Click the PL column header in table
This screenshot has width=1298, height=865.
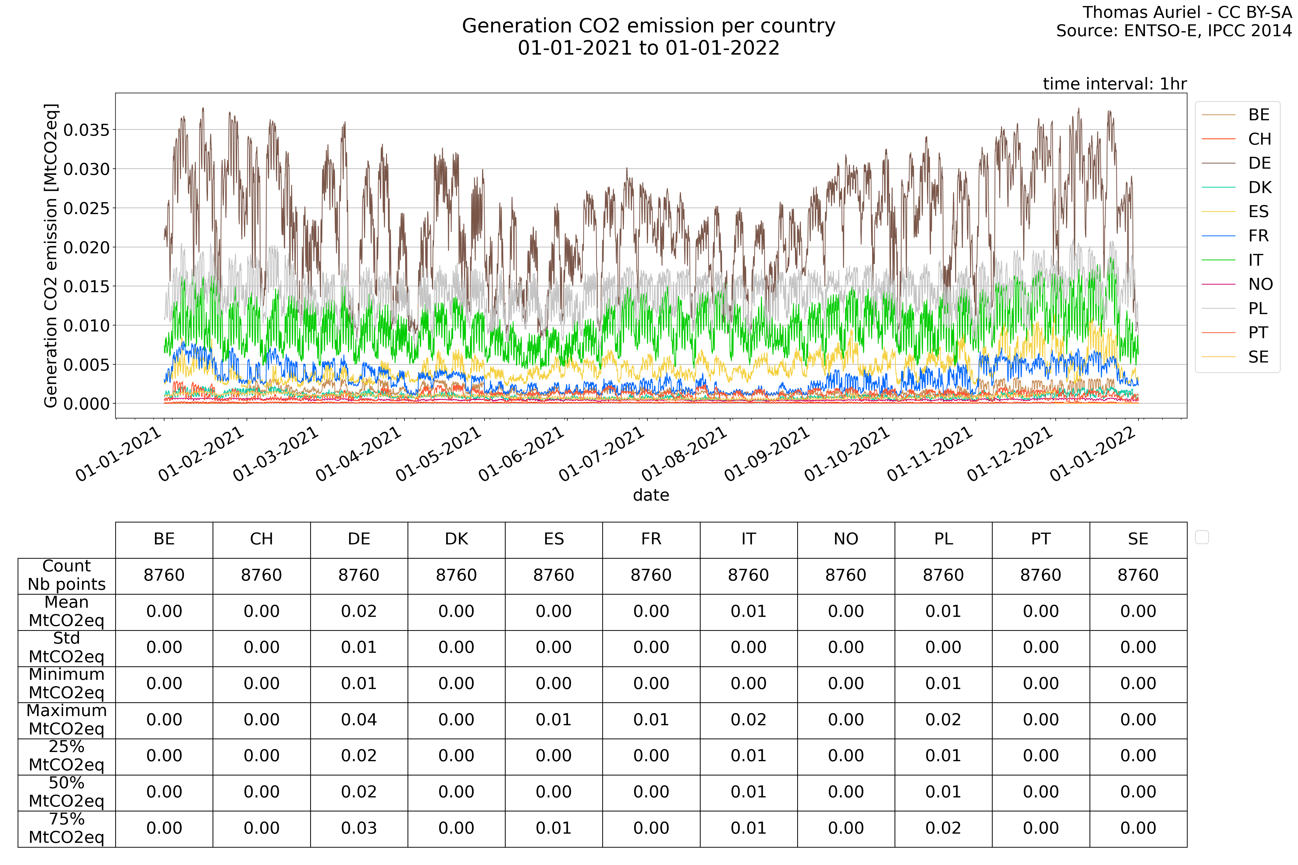pos(943,539)
